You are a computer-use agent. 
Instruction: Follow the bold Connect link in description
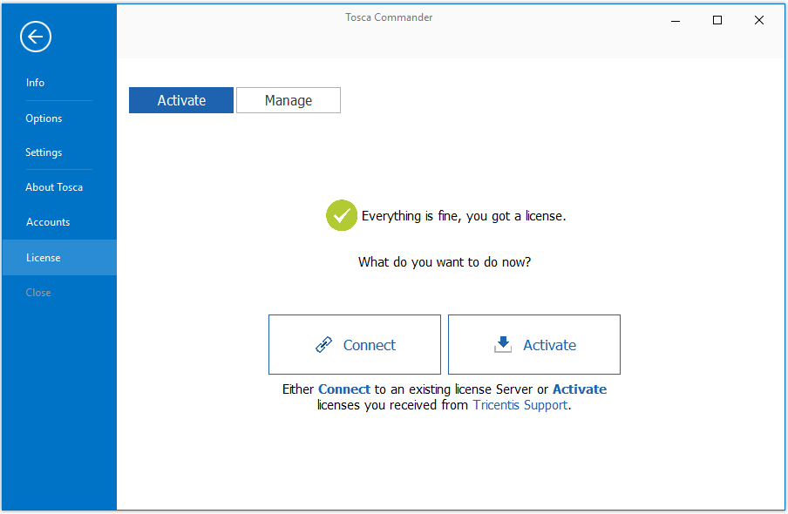tap(344, 389)
